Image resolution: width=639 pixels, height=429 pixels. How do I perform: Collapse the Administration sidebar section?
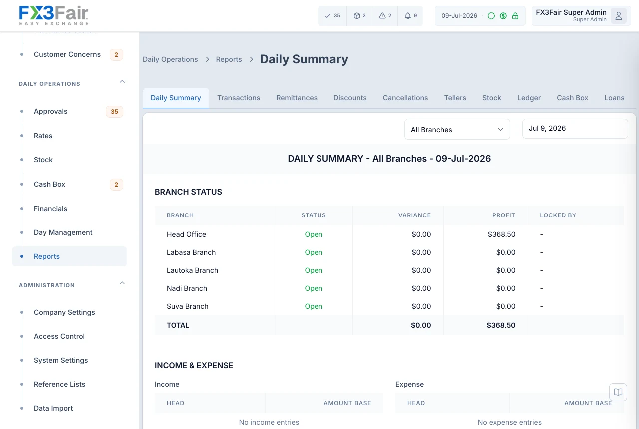tap(122, 283)
